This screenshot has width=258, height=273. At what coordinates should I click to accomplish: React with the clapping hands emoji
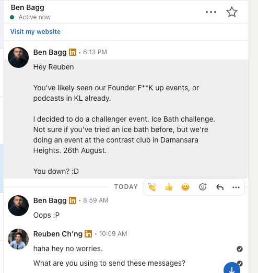152,187
